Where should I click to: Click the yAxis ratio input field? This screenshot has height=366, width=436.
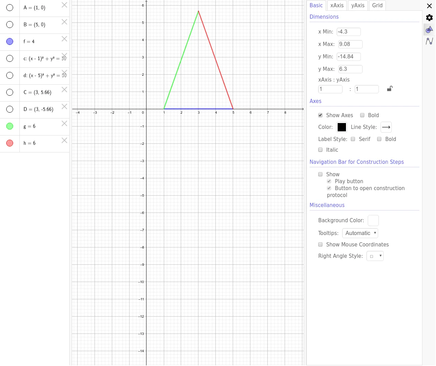point(367,89)
